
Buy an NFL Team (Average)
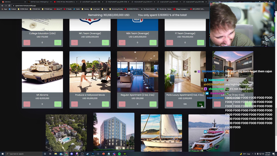[x=105, y=42]
